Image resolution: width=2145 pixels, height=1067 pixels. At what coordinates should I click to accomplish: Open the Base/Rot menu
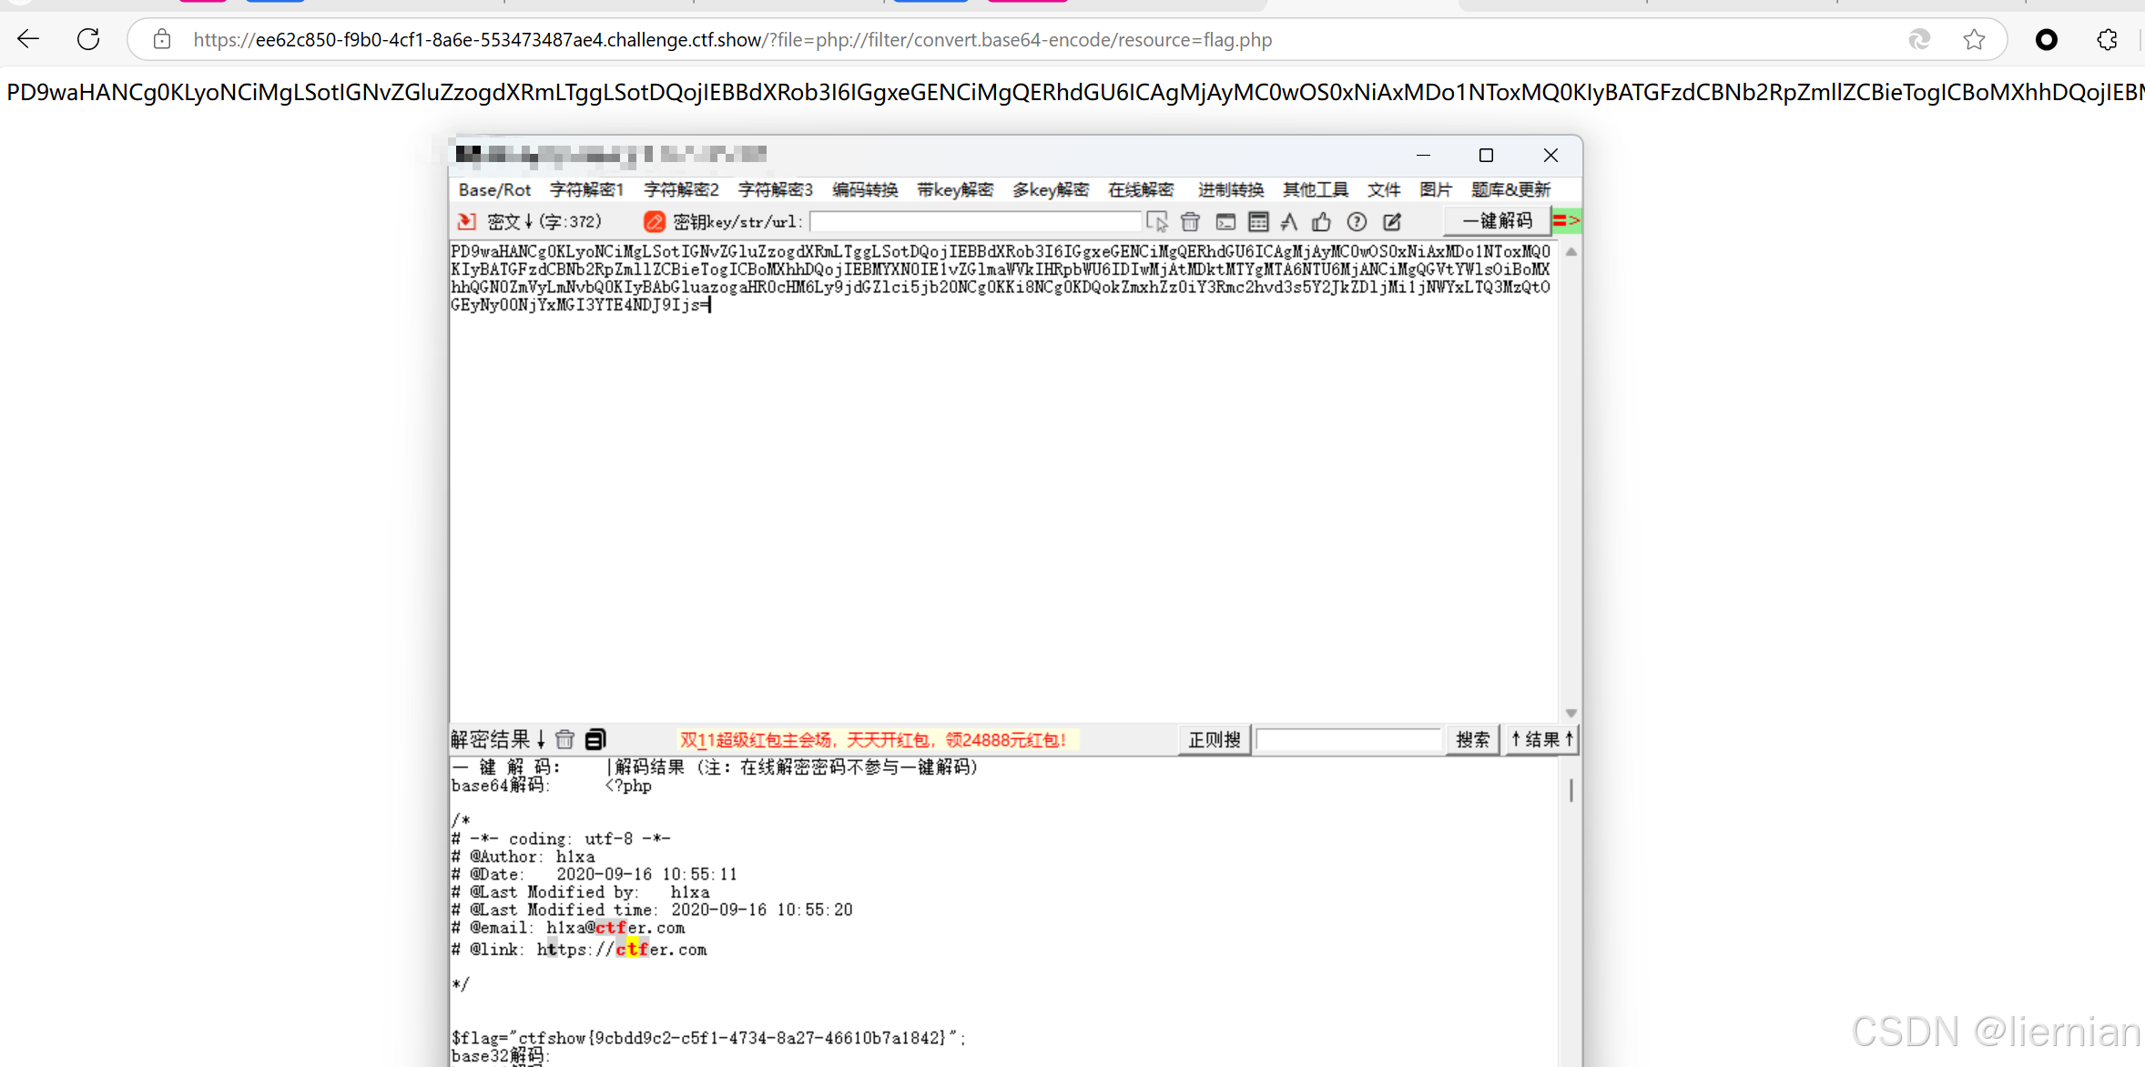(494, 189)
